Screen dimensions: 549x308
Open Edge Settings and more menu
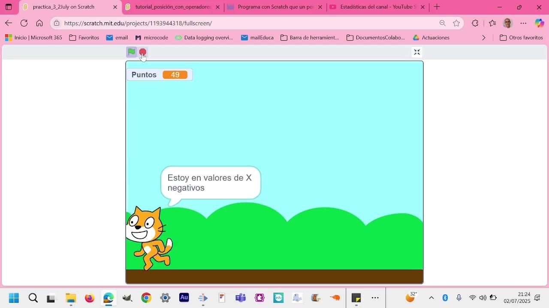[x=523, y=23]
